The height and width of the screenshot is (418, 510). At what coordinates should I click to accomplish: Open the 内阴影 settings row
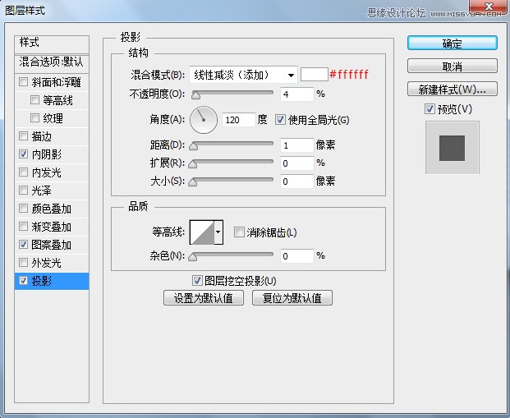click(52, 154)
